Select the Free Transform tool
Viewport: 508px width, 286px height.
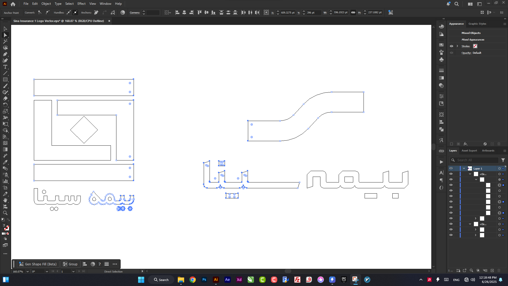coord(5,124)
